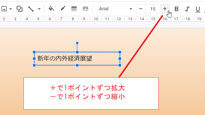
Task: Click the top-left resize handle of the text box
Action: [x=34, y=52]
